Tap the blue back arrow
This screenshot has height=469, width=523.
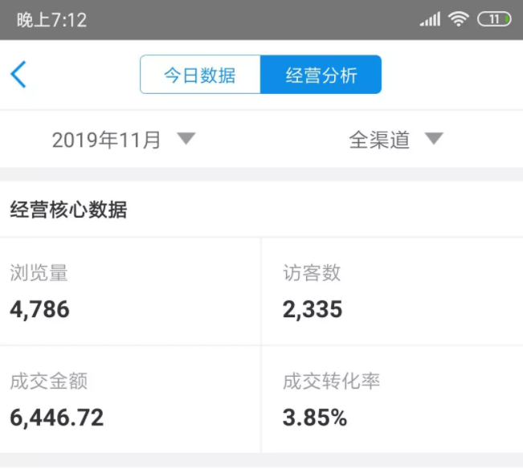coord(18,75)
